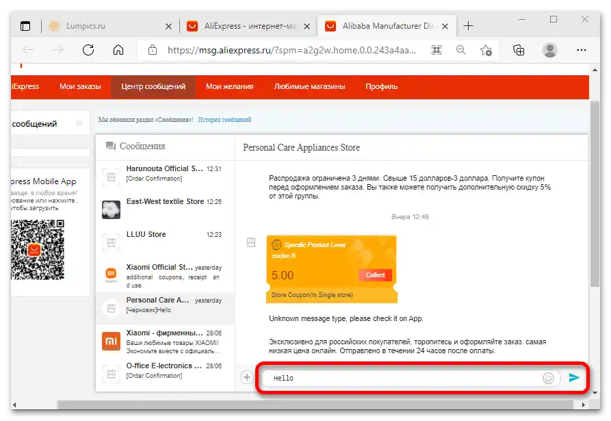This screenshot has height=421, width=611.
Task: Click the Сообщения chat bubble header icon
Action: 111,146
